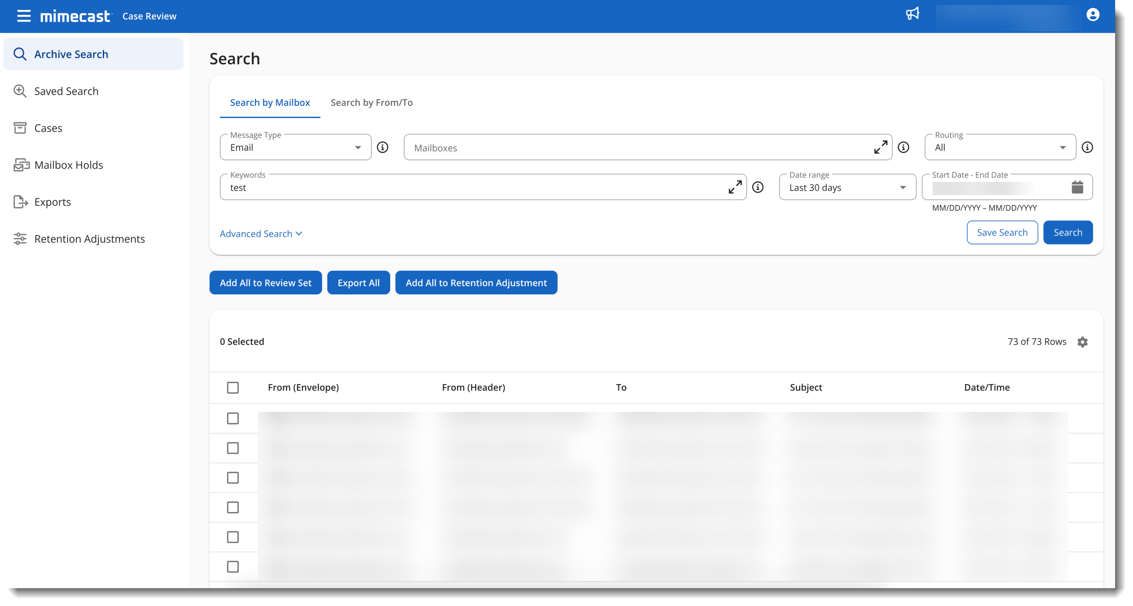
Task: Toggle the select-all checkbox in table header
Action: click(x=233, y=387)
